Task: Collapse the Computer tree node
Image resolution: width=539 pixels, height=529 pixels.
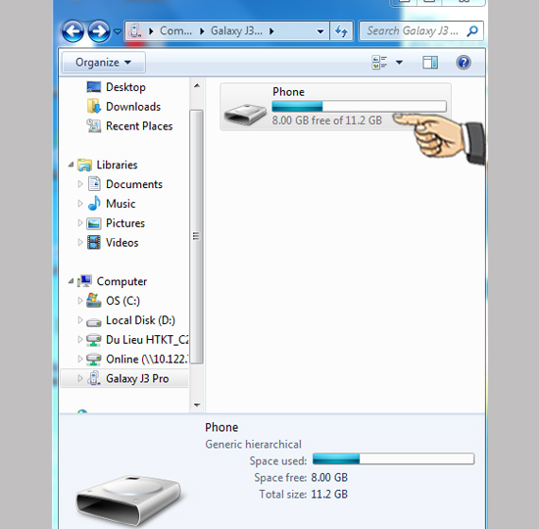Action: [x=71, y=281]
